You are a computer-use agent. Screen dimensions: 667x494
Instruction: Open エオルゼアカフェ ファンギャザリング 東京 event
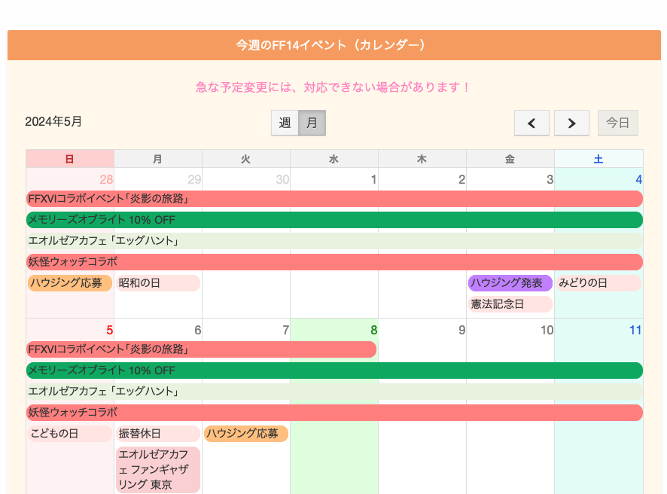158,470
